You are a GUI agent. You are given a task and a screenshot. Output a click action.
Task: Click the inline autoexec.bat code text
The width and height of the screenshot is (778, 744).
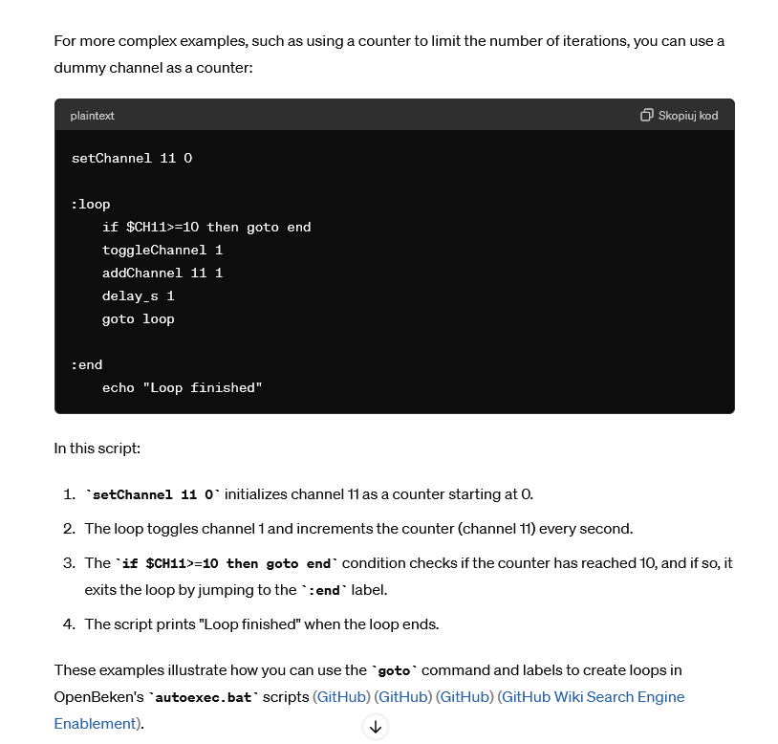[x=202, y=697]
